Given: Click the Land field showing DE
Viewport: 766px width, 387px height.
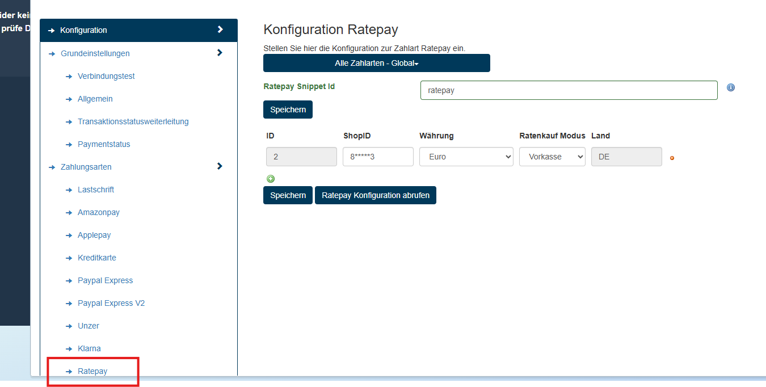Looking at the screenshot, I should 626,157.
